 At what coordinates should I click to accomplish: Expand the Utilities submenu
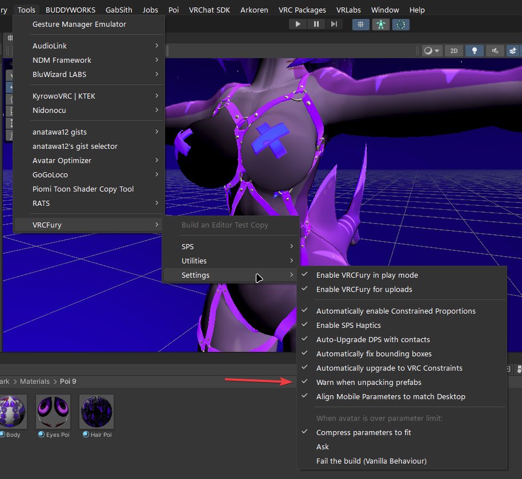pos(231,261)
